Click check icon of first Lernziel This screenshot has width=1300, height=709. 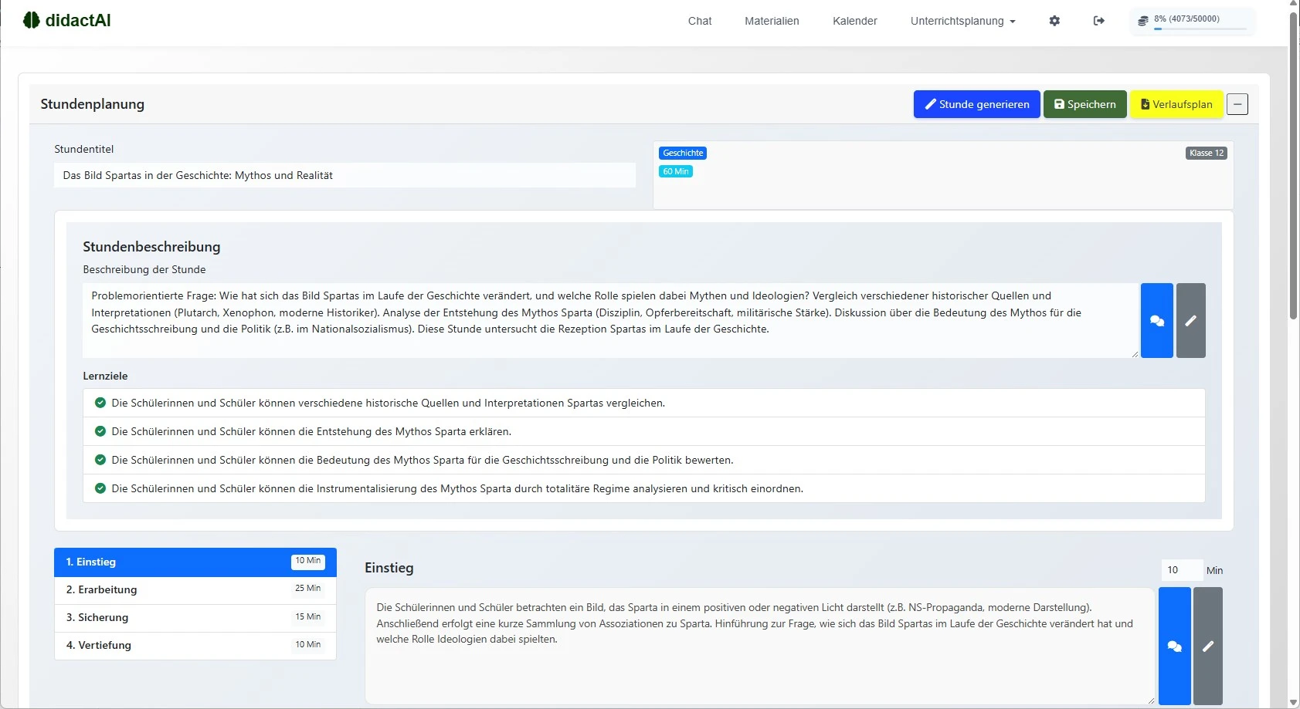(x=100, y=403)
